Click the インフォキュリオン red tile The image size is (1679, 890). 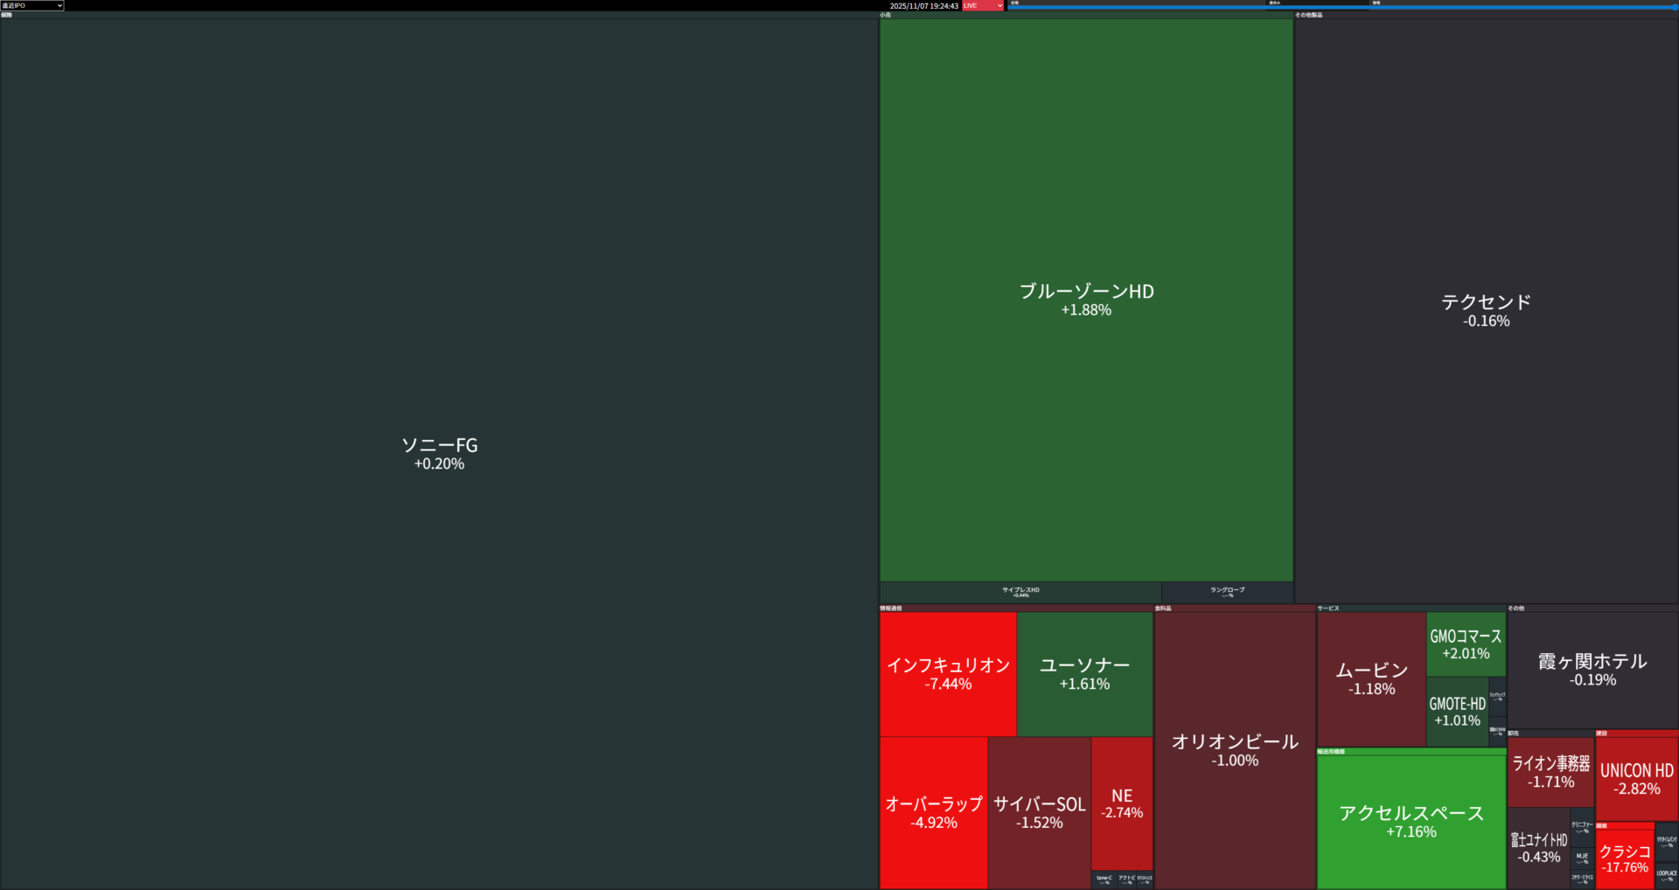948,673
